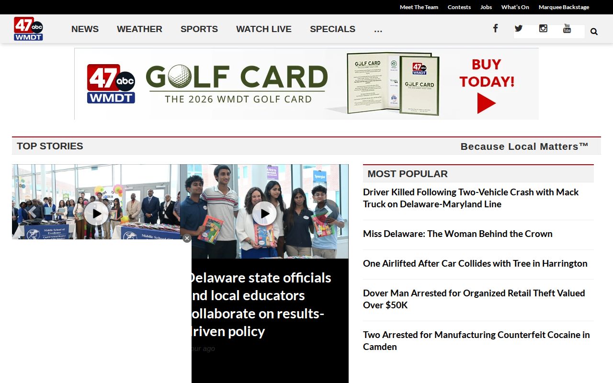
Task: Open the NEWS menu
Action: point(85,29)
